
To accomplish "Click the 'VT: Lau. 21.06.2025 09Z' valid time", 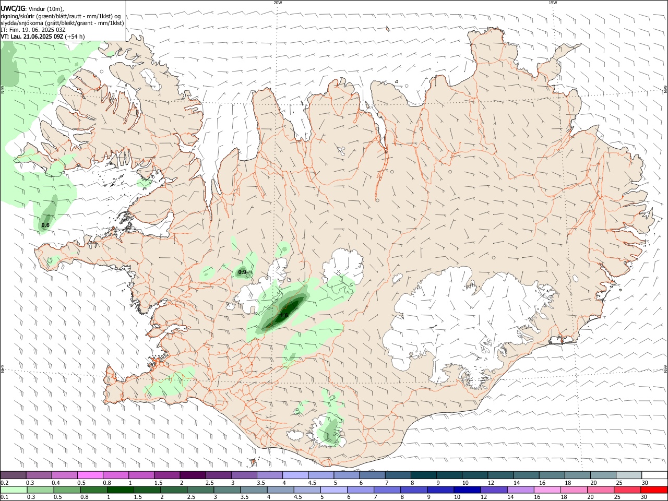I will point(32,37).
